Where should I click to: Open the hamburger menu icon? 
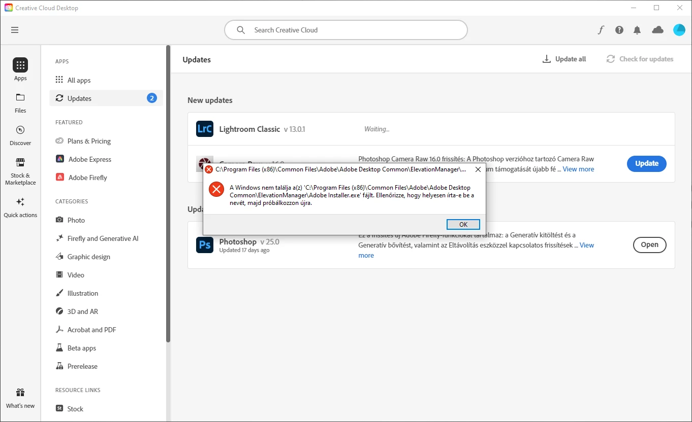coord(15,30)
